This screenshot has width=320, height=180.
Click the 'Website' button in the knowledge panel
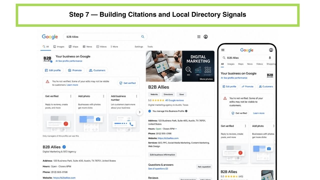(x=154, y=94)
